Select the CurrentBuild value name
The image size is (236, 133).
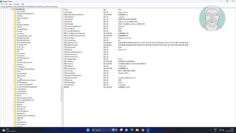(x=70, y=29)
